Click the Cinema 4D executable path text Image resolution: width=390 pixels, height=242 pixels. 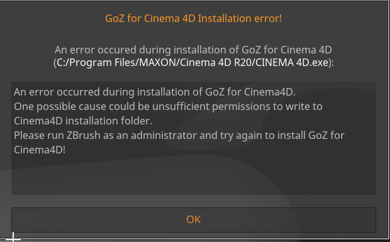point(194,62)
